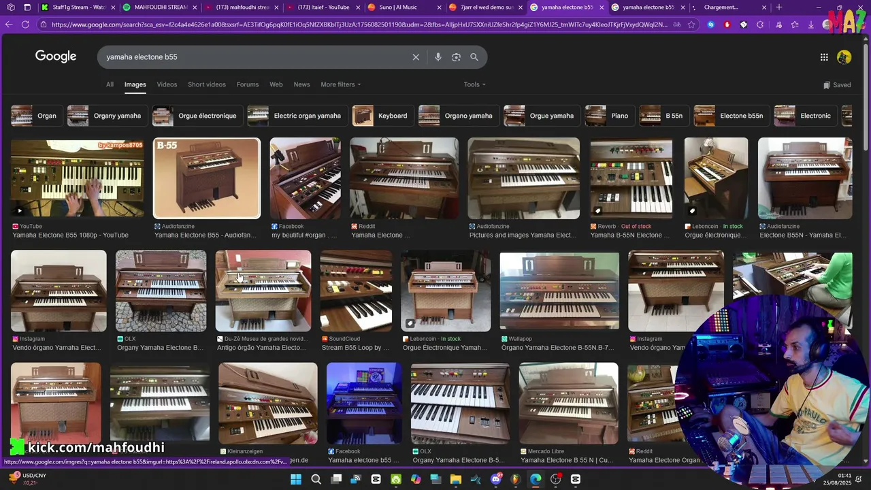Open the SoundCloud Stream B55 Loop thumbnail
The height and width of the screenshot is (490, 871).
pyautogui.click(x=356, y=291)
